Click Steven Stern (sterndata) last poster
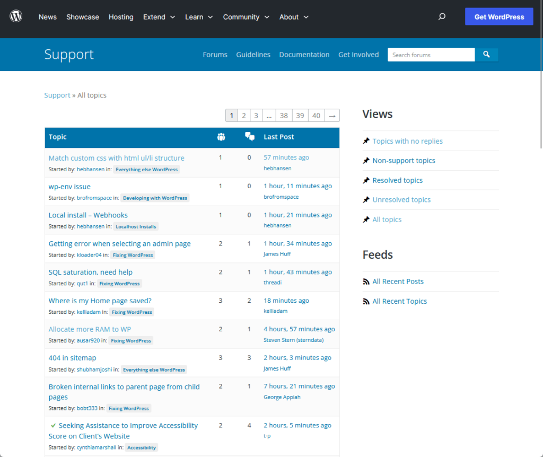The height and width of the screenshot is (457, 543). click(x=293, y=340)
